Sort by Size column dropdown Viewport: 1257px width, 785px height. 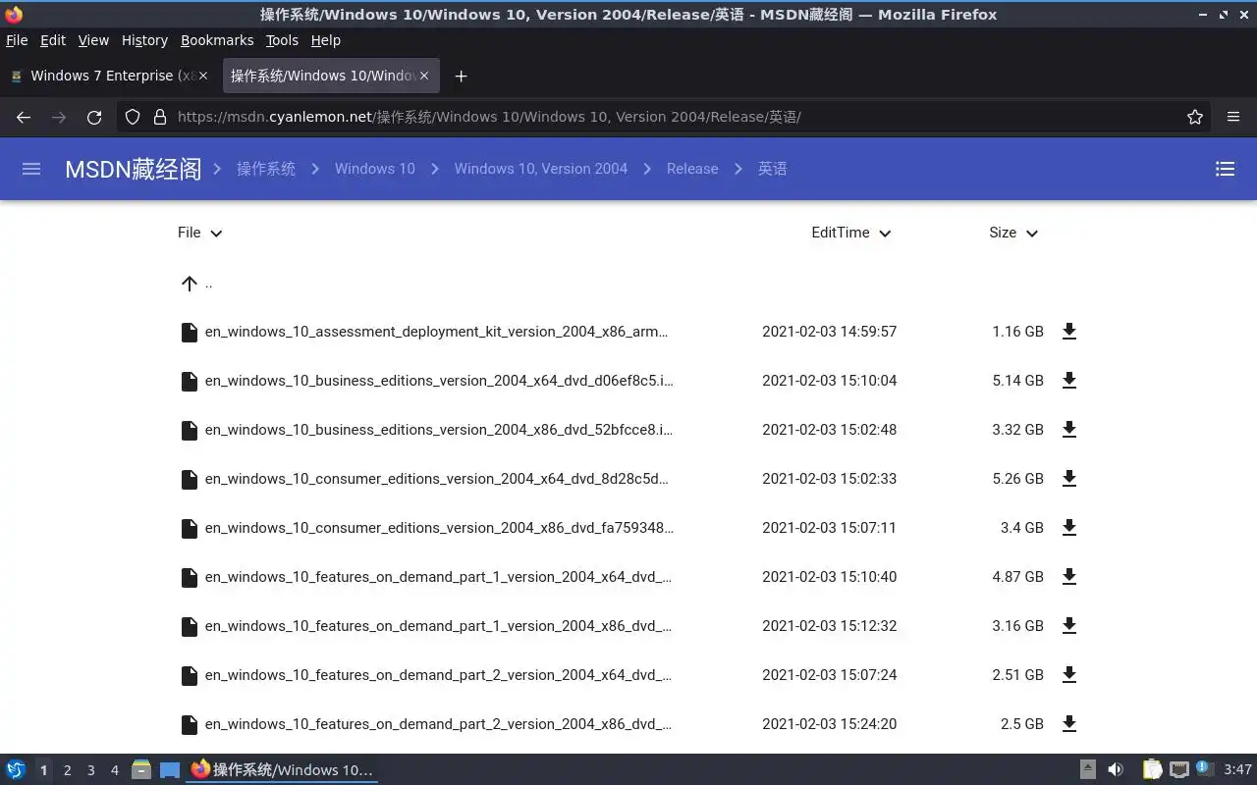coord(1013,233)
